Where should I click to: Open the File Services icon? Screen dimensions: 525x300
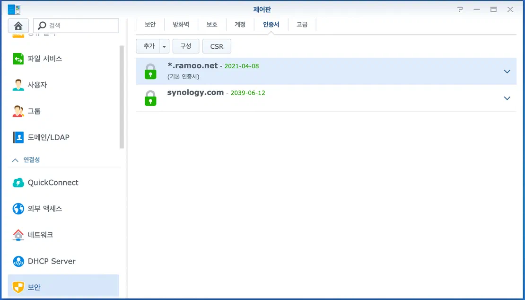pos(18,59)
